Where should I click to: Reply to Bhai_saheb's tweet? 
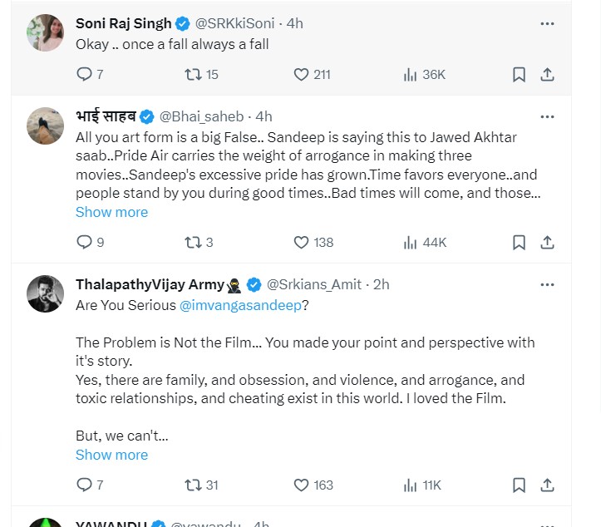(84, 243)
